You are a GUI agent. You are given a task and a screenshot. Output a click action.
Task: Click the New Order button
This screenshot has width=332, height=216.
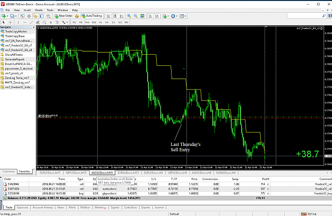coord(63,16)
